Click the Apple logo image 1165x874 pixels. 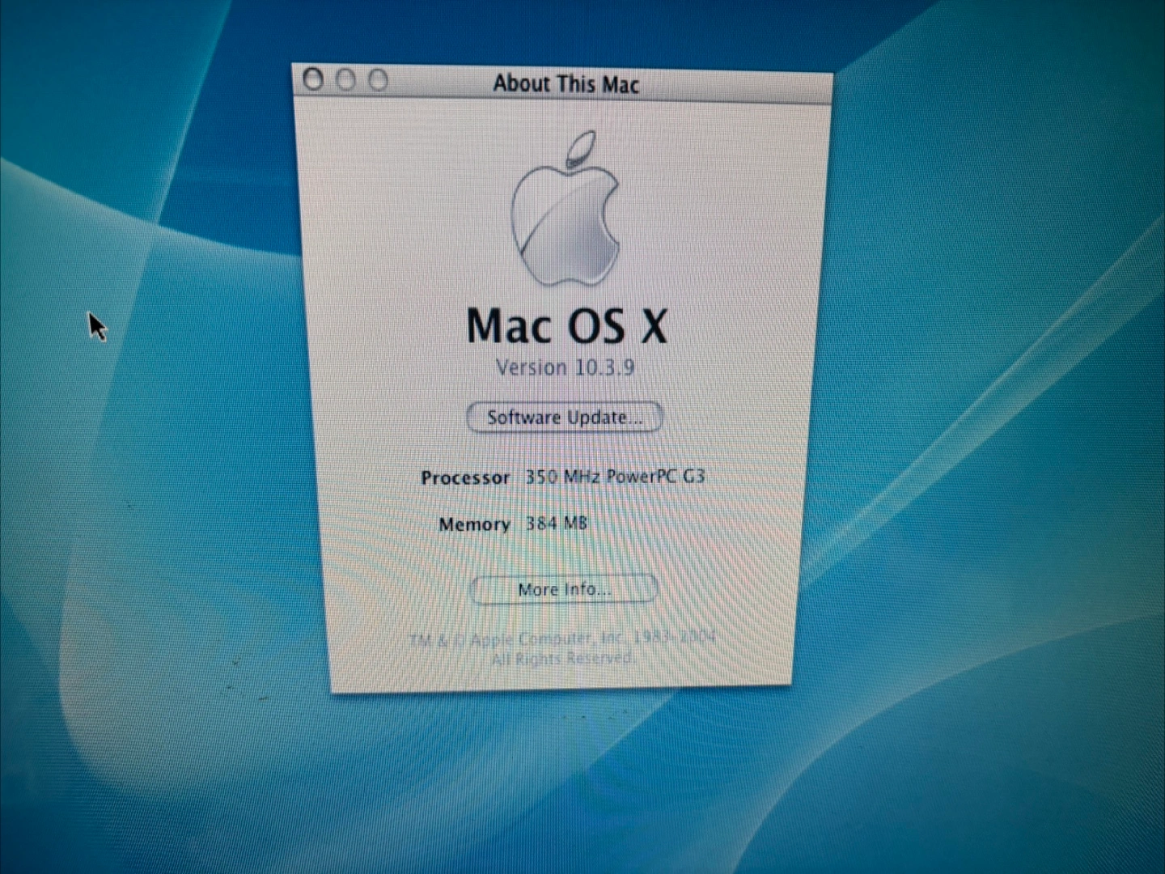pyautogui.click(x=566, y=209)
